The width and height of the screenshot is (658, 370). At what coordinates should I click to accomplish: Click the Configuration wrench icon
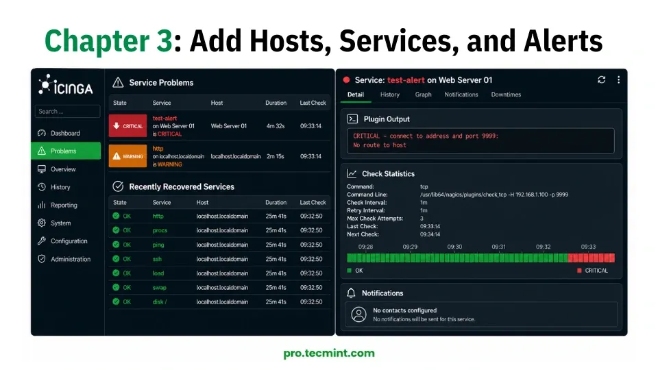click(x=42, y=241)
